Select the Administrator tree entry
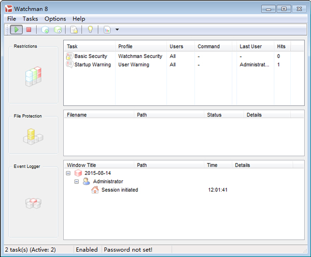Viewport: 311px width, 257px height. (x=108, y=182)
